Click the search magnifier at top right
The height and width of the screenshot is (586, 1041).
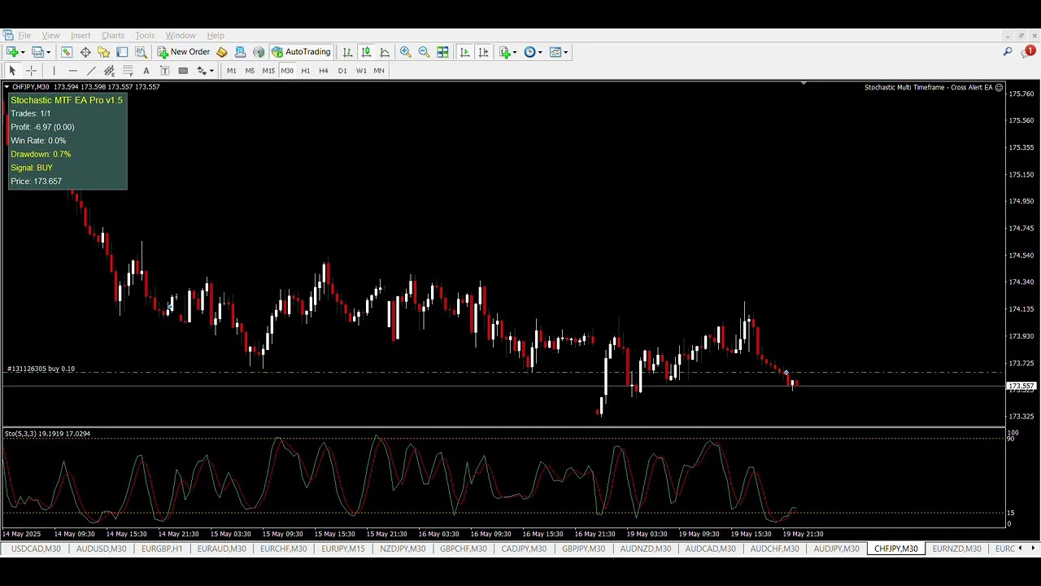1007,52
